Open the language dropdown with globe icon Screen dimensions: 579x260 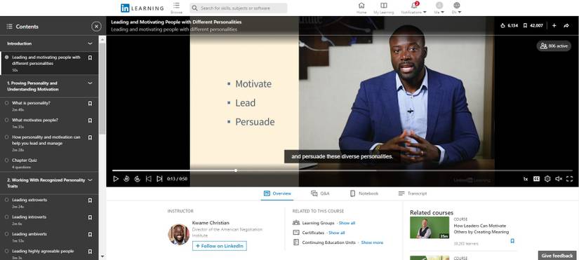457,8
